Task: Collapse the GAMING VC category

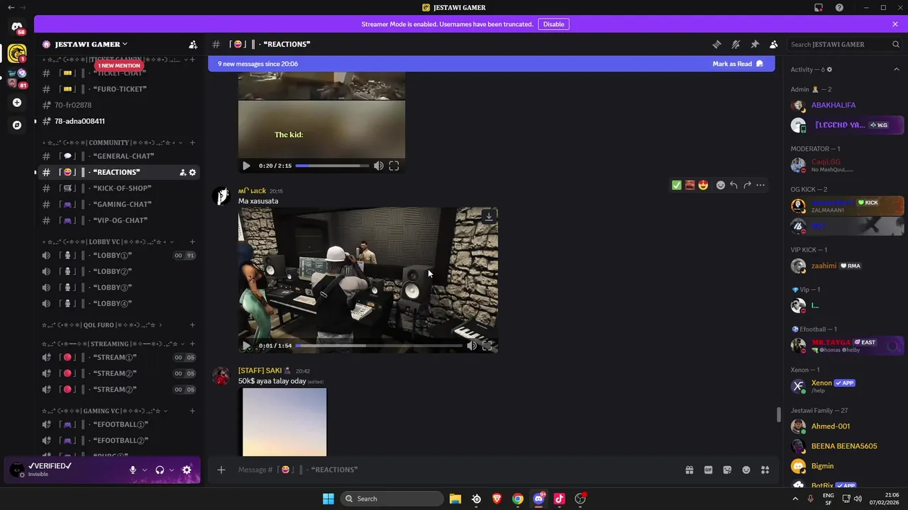Action: coord(104,411)
